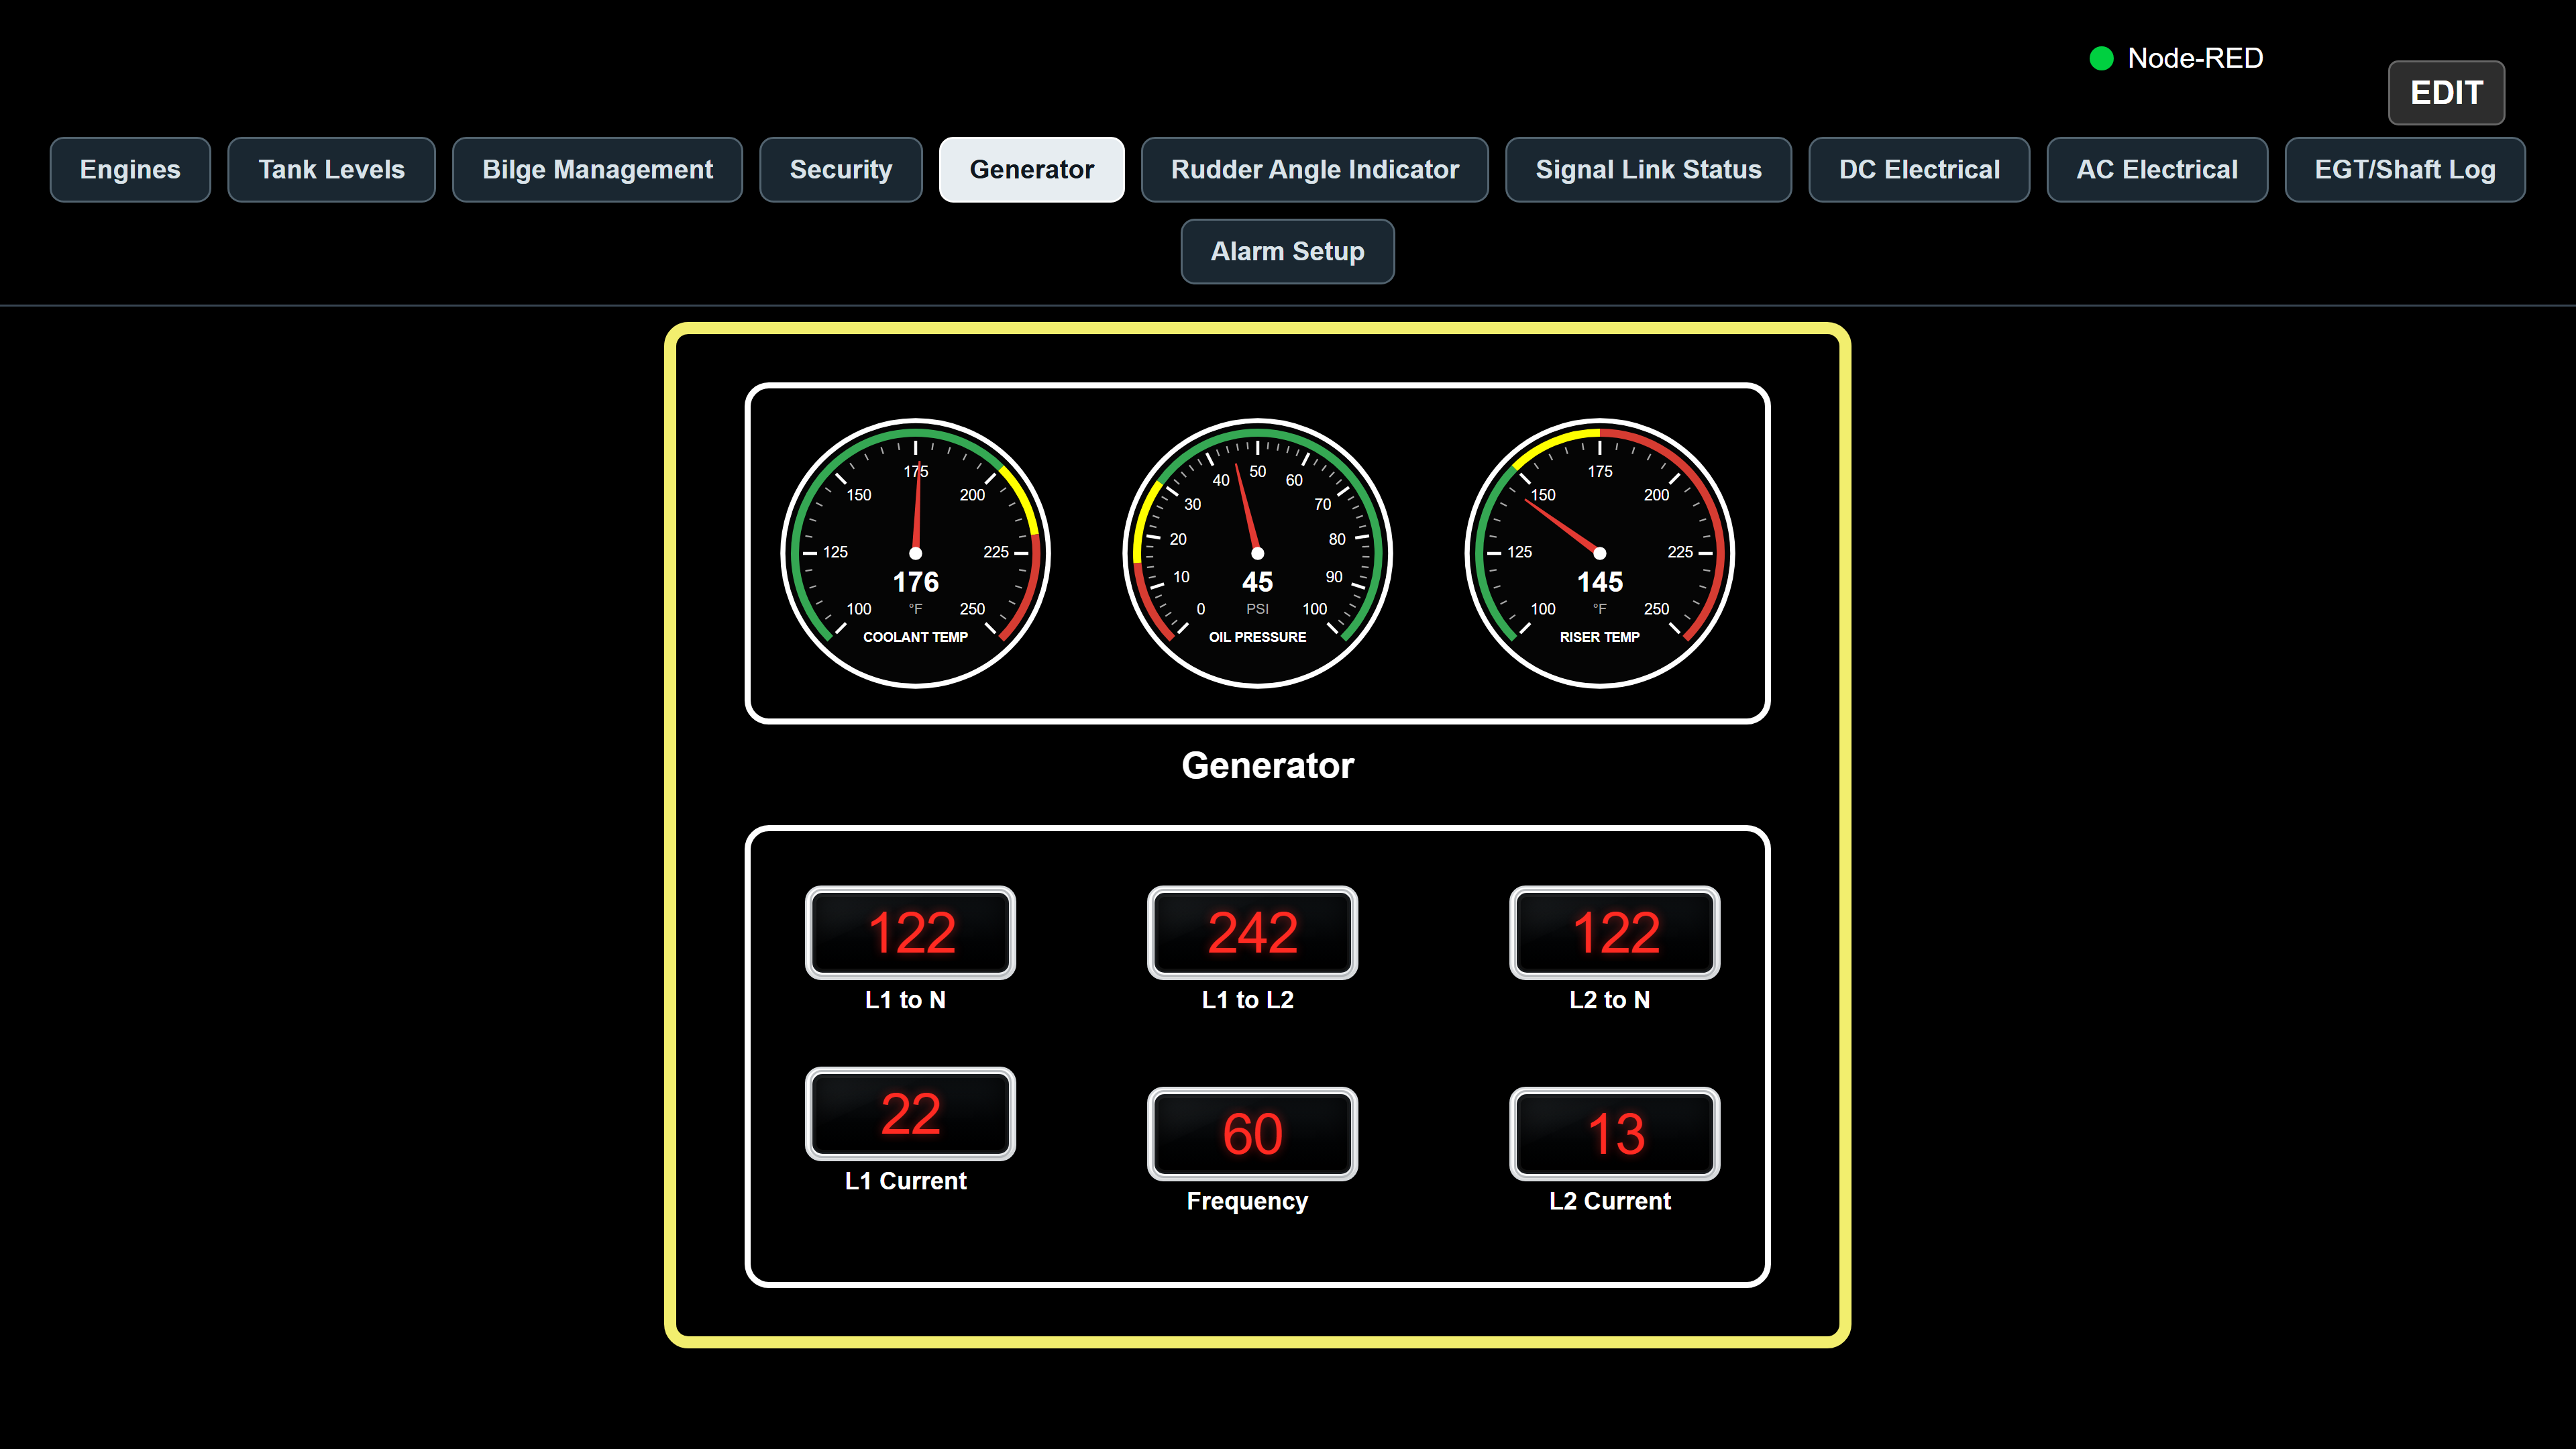Click the L1 to N label
2576x1449 pixels.
(x=905, y=1000)
